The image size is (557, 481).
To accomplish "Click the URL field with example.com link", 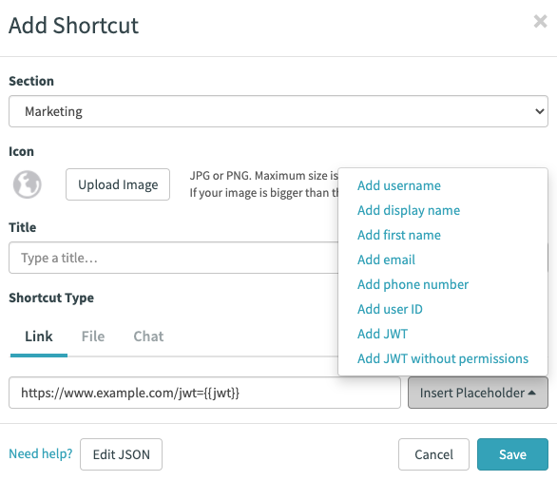I will pos(204,393).
